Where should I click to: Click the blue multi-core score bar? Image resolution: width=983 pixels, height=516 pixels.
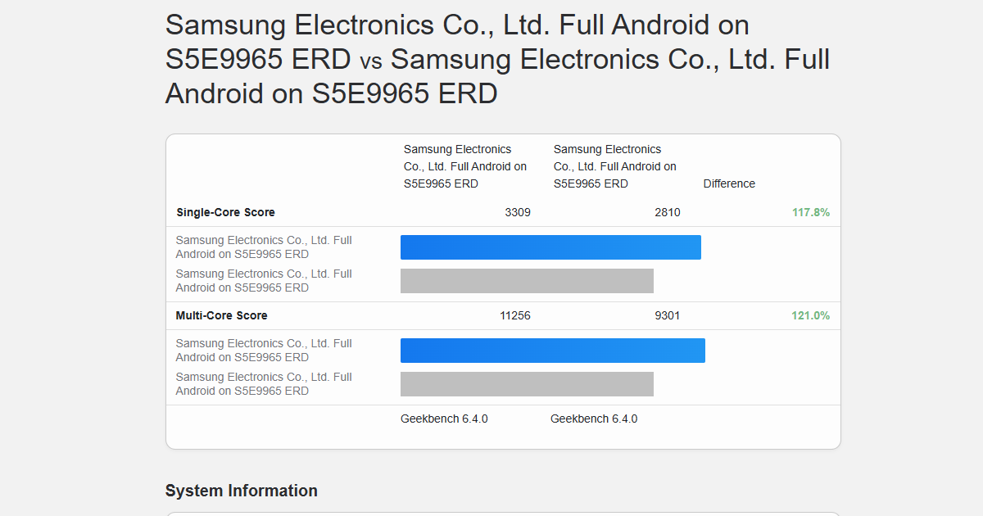[x=552, y=351]
